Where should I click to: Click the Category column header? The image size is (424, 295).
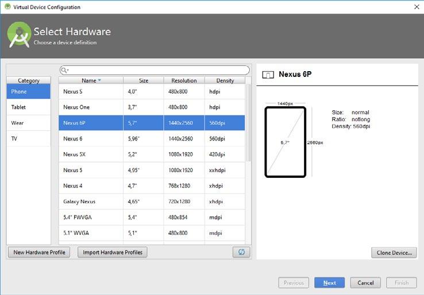coord(29,80)
